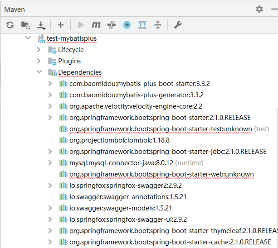
Task: Execute Maven goal 'm' icon
Action: pyautogui.click(x=96, y=25)
